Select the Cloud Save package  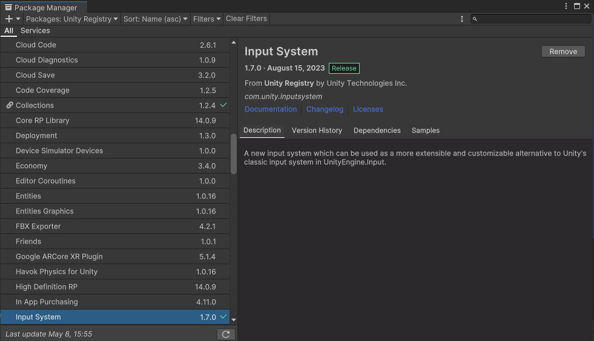[115, 76]
